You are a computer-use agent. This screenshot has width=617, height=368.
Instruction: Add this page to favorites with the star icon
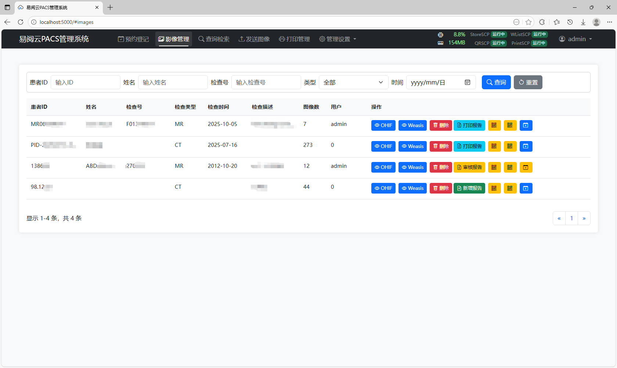[x=528, y=22]
